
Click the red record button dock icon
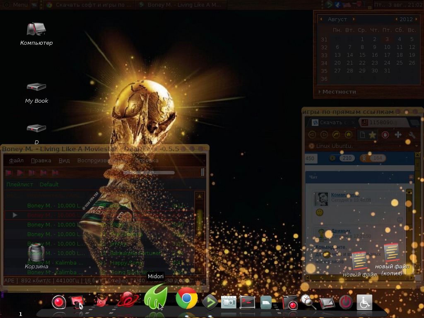point(59,302)
